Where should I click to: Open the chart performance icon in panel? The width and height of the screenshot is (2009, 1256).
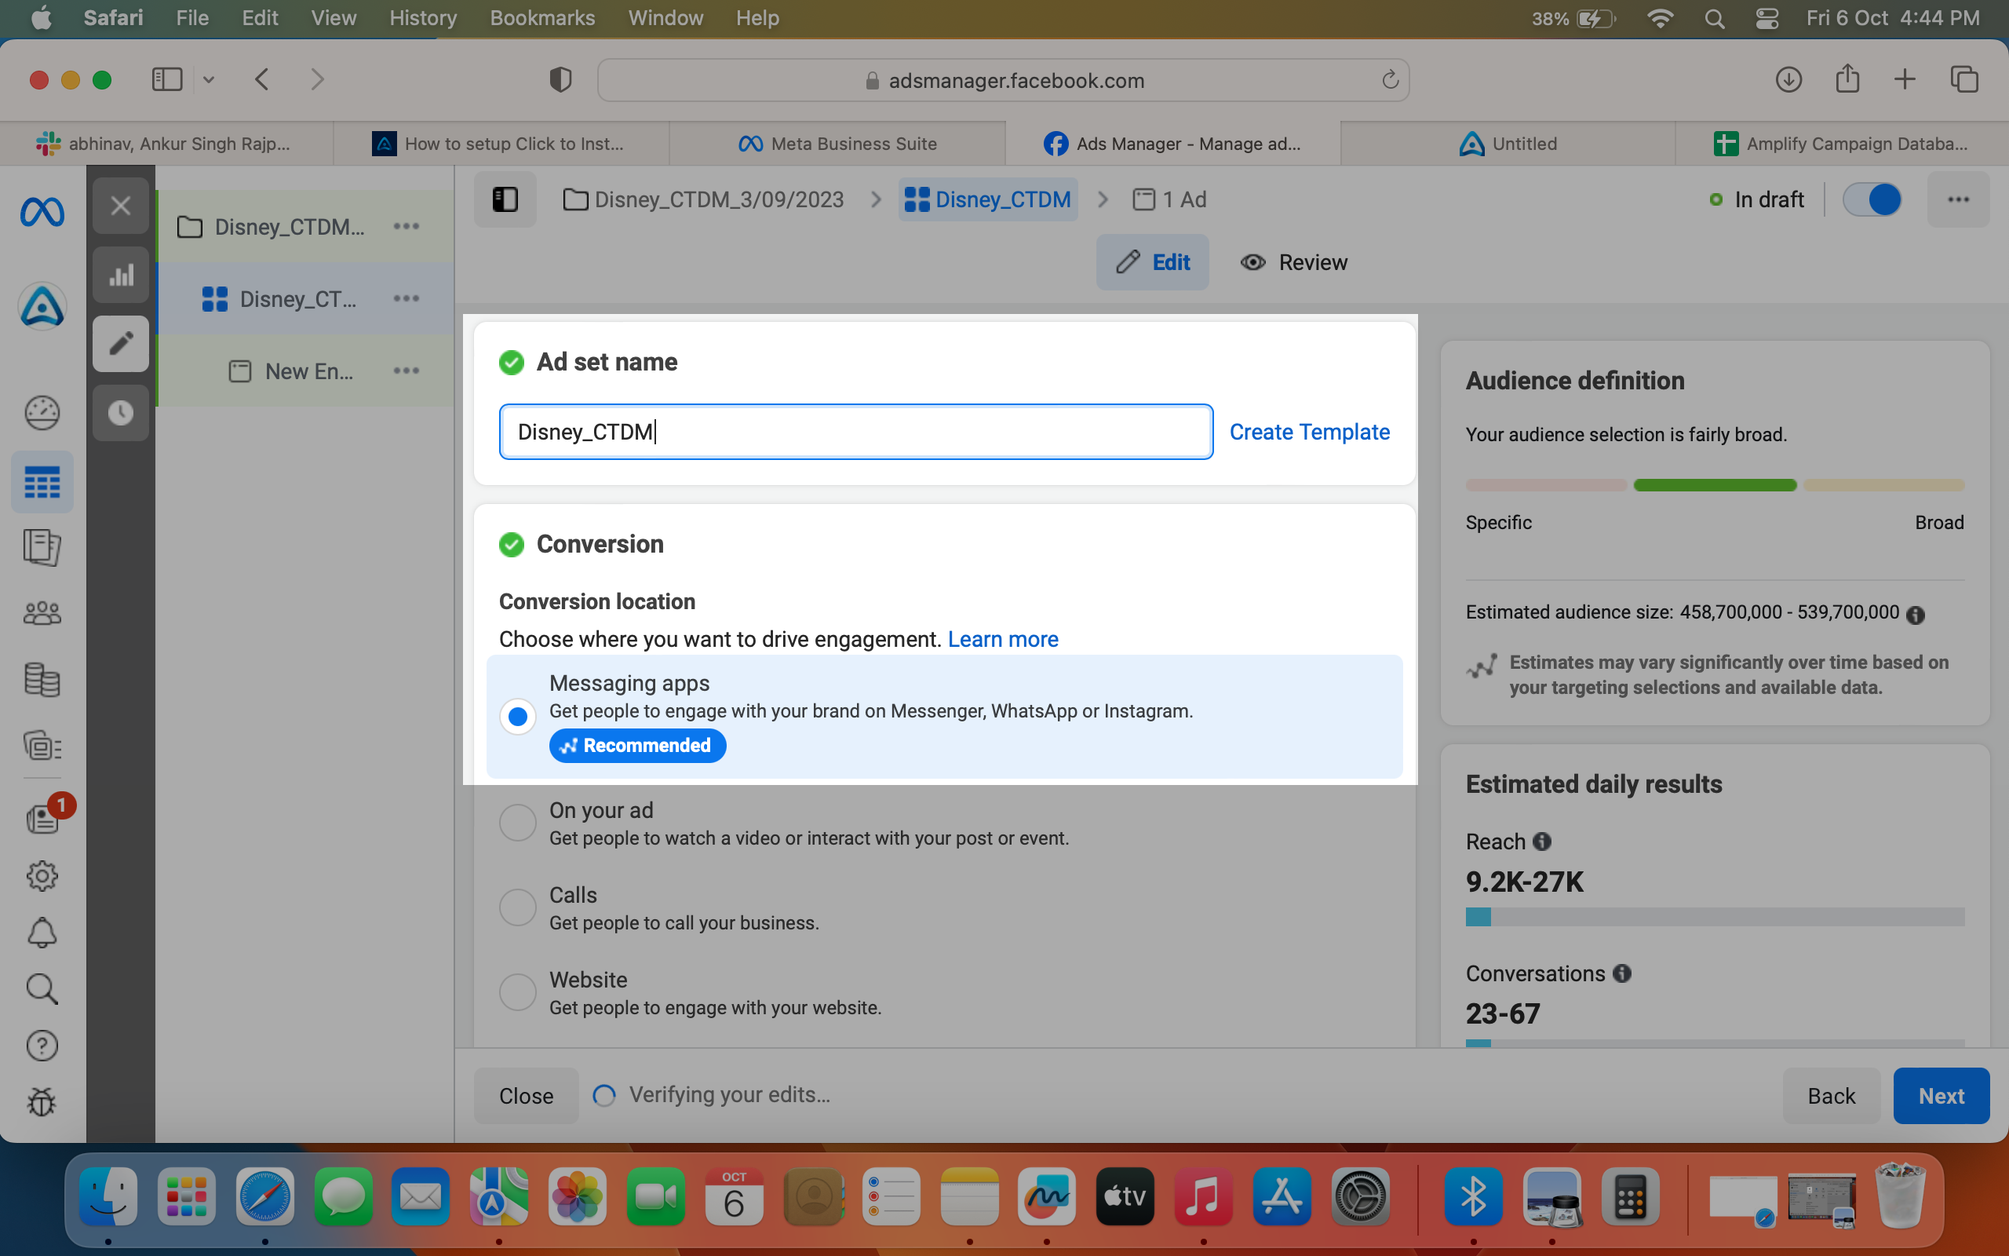120,274
